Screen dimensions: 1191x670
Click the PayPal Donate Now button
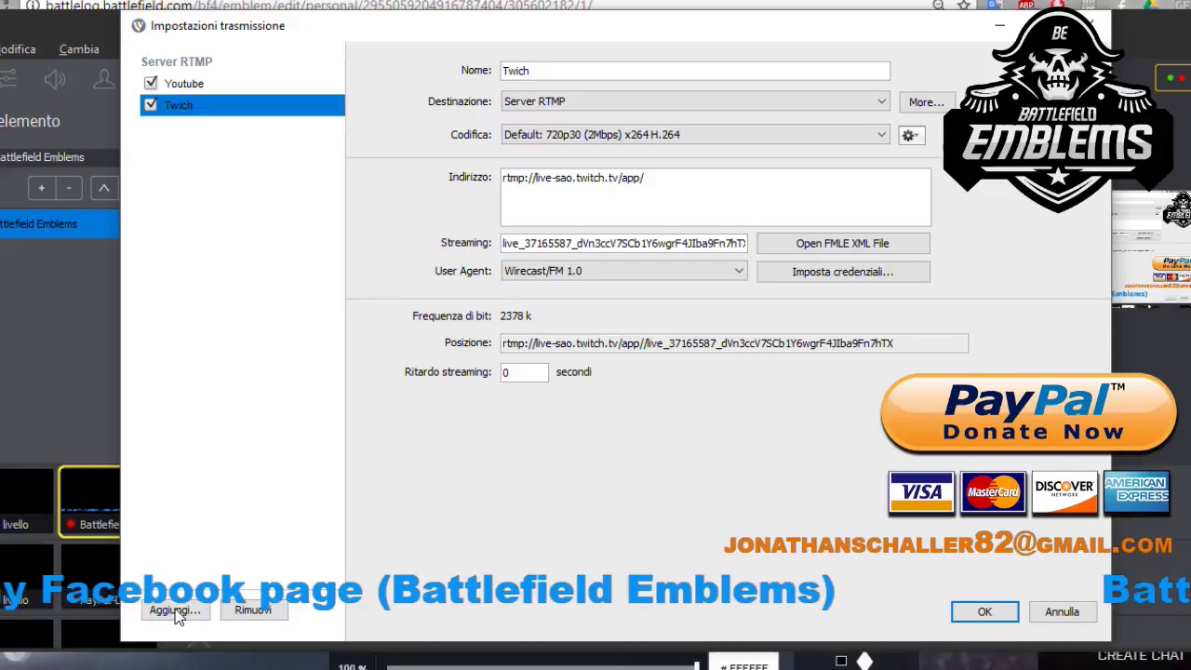(x=1028, y=415)
